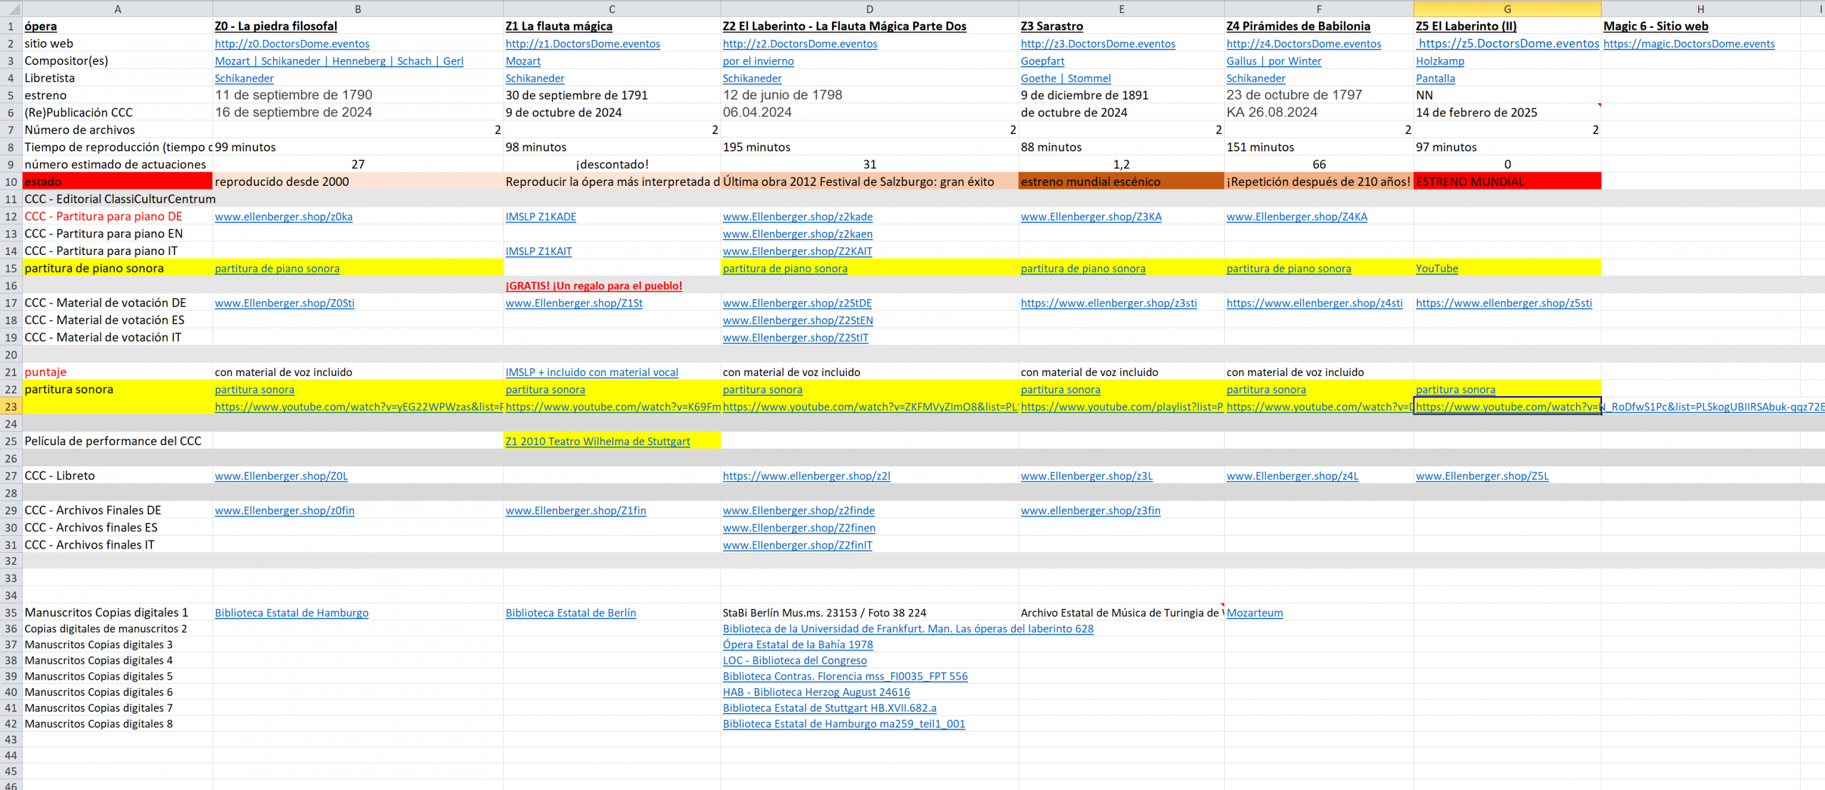
Task: Open Biblioteca de la Universidad de Frankfurt link
Action: point(908,629)
